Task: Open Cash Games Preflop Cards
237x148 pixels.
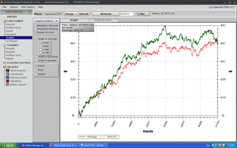Action: (14, 28)
